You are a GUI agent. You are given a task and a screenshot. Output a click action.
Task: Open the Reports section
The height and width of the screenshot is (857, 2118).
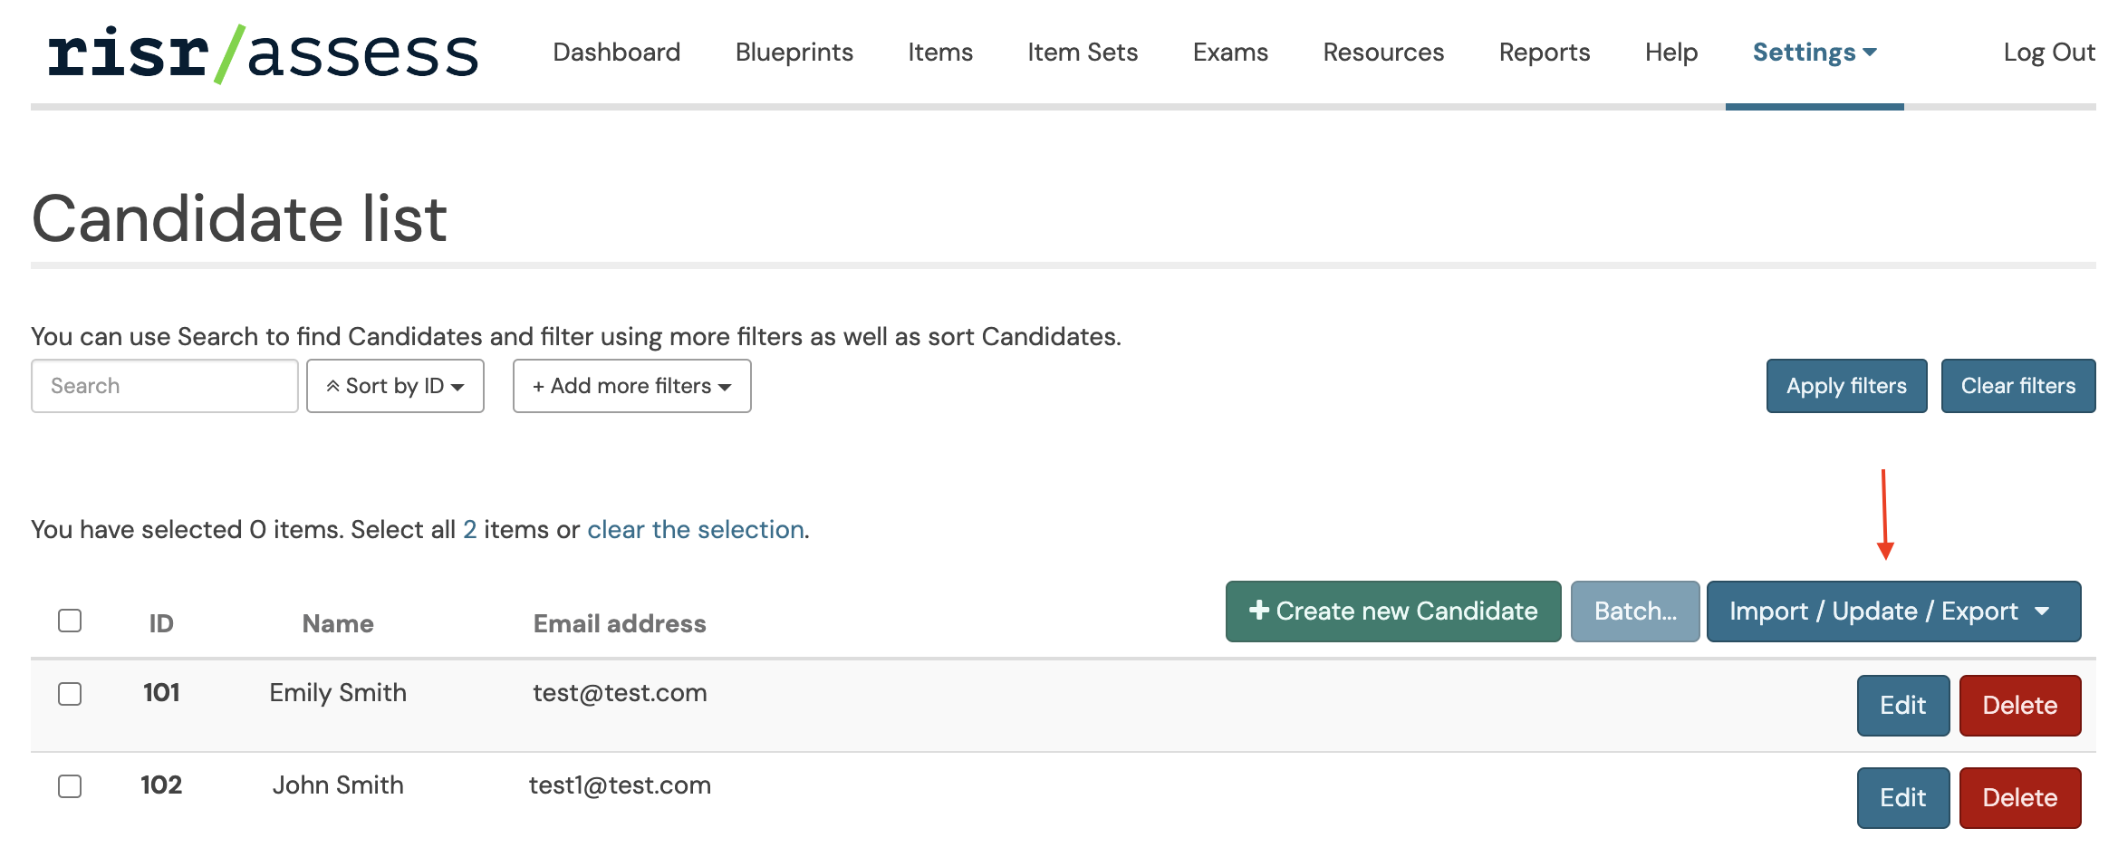tap(1545, 53)
